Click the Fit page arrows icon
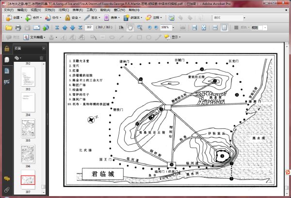This screenshot has width=291, height=198. (x=204, y=28)
